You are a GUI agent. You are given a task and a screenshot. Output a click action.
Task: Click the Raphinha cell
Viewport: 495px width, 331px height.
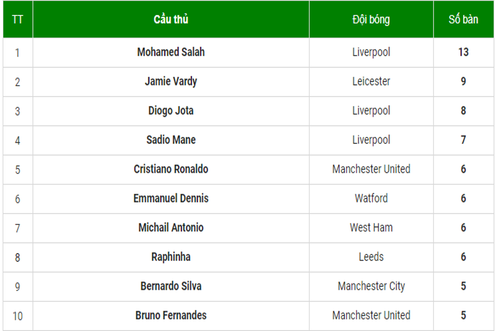(x=171, y=257)
